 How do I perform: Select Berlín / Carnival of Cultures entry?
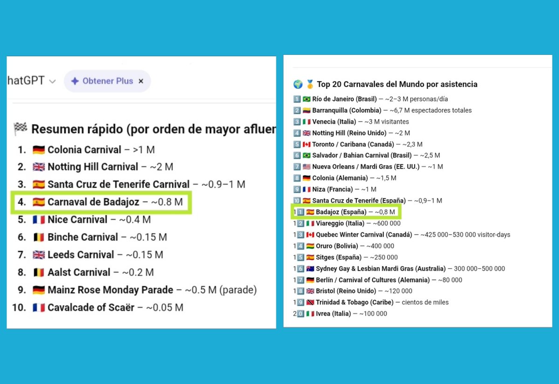coord(389,280)
